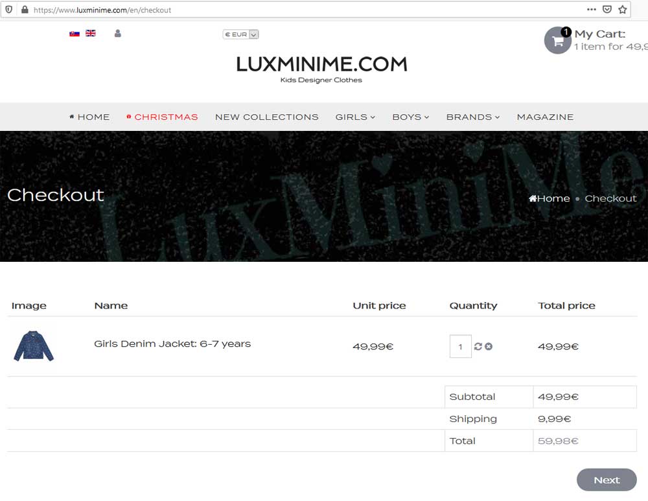
Task: Click the Image column header
Action: tap(29, 305)
